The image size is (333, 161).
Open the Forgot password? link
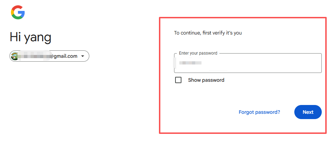point(259,112)
